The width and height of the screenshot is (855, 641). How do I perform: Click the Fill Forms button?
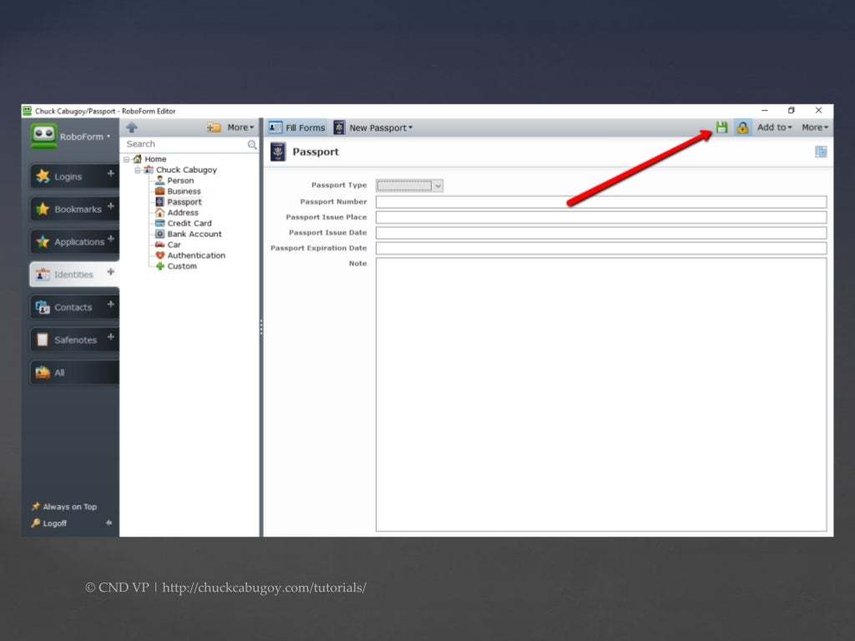pyautogui.click(x=297, y=128)
